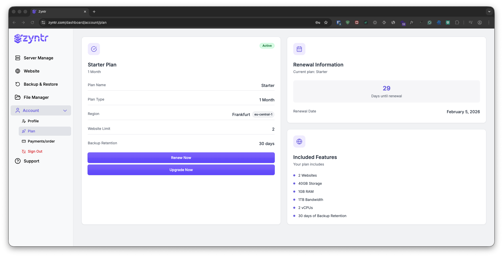Screen dimensions: 503x257
Task: Click the question mark icon beside Support
Action: tap(18, 161)
